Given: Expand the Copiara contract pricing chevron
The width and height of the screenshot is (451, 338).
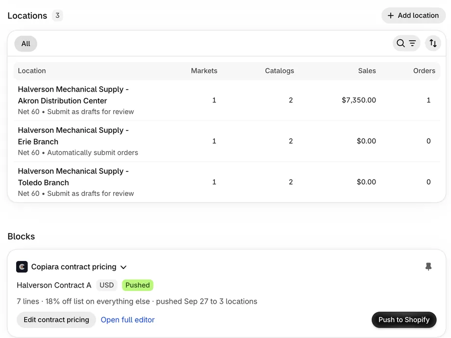Looking at the screenshot, I should [124, 267].
